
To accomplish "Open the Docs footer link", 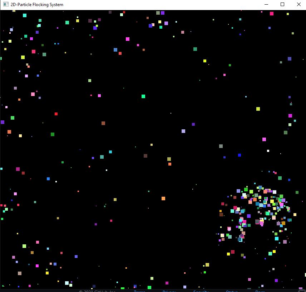I will pyautogui.click(x=260, y=291).
